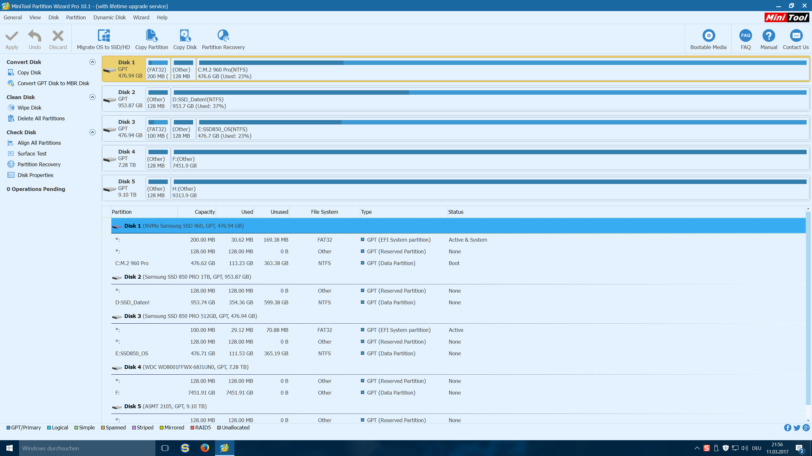Open the FAQ icon
Image resolution: width=812 pixels, height=456 pixels.
pyautogui.click(x=745, y=36)
